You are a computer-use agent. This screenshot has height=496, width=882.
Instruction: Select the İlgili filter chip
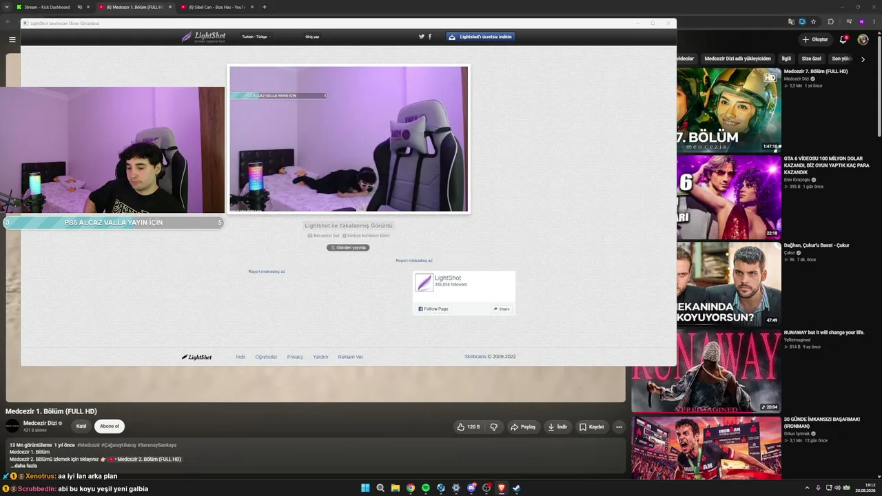(786, 59)
